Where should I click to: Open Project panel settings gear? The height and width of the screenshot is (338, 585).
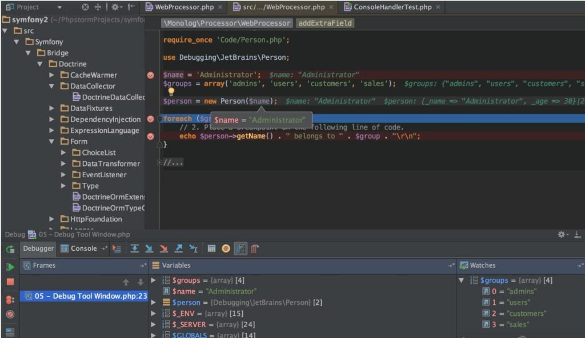[117, 7]
